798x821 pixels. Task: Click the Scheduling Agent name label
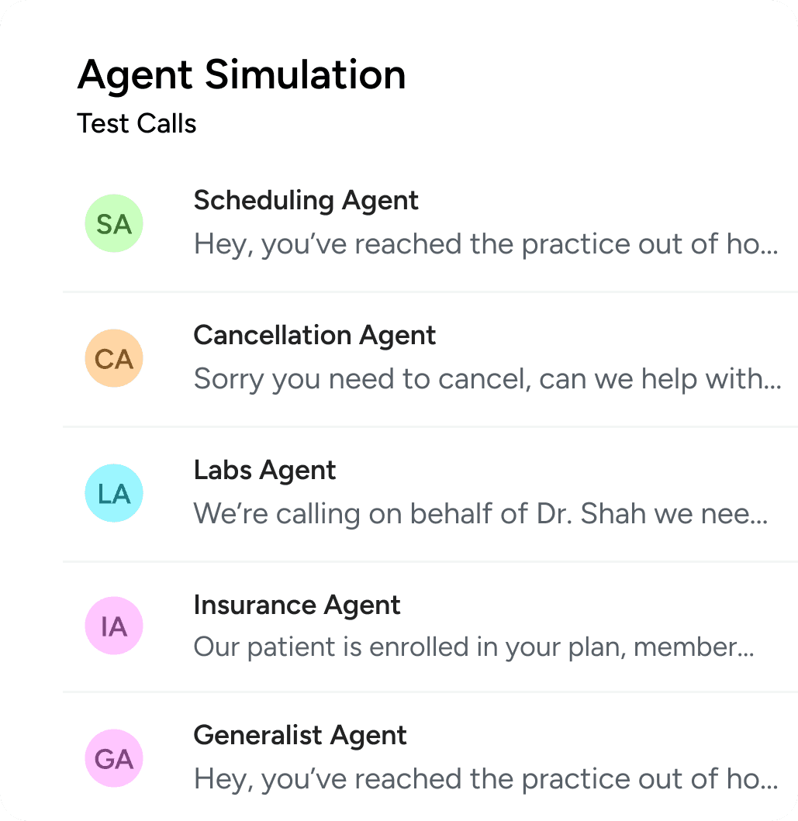click(306, 200)
